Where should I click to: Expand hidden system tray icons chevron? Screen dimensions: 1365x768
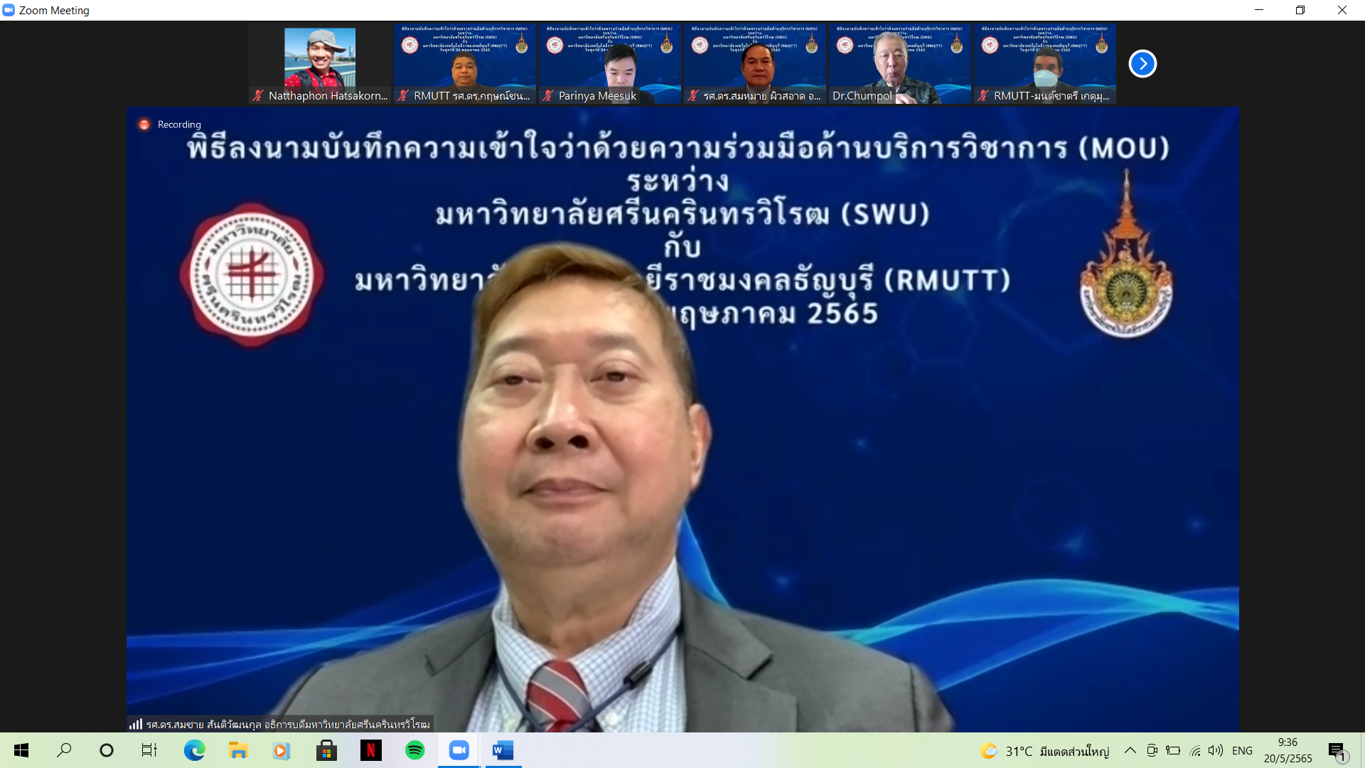point(1130,750)
